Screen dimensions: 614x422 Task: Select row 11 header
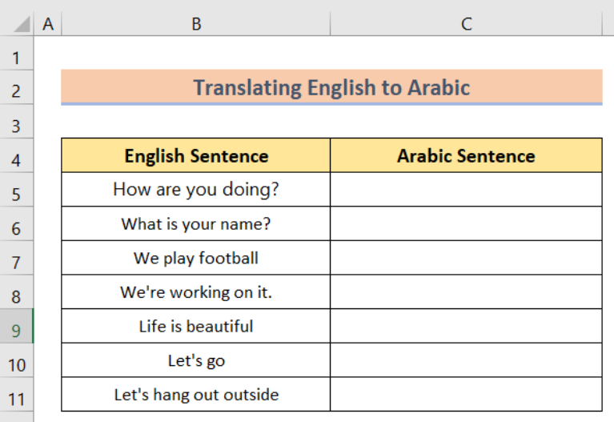[17, 399]
